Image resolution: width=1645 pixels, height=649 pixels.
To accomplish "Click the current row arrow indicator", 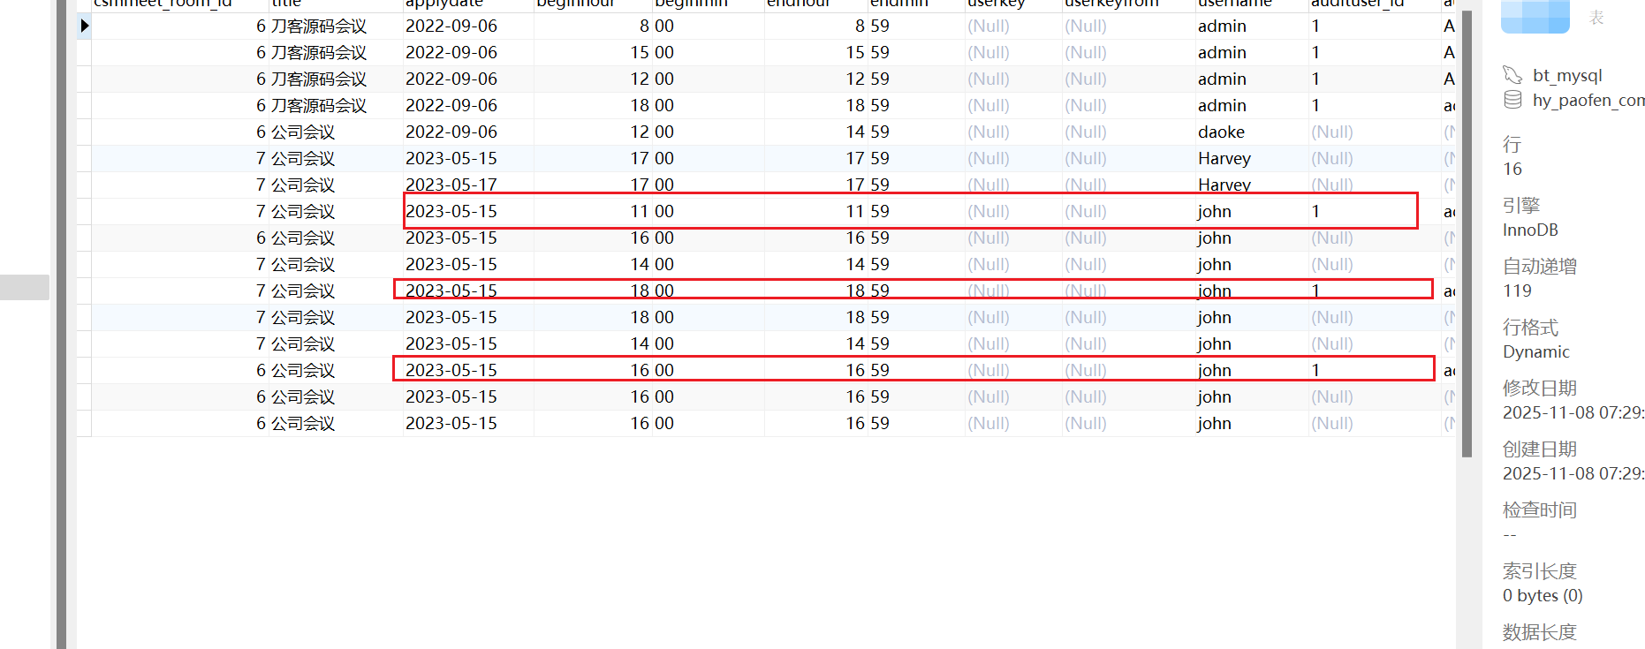I will 85,26.
